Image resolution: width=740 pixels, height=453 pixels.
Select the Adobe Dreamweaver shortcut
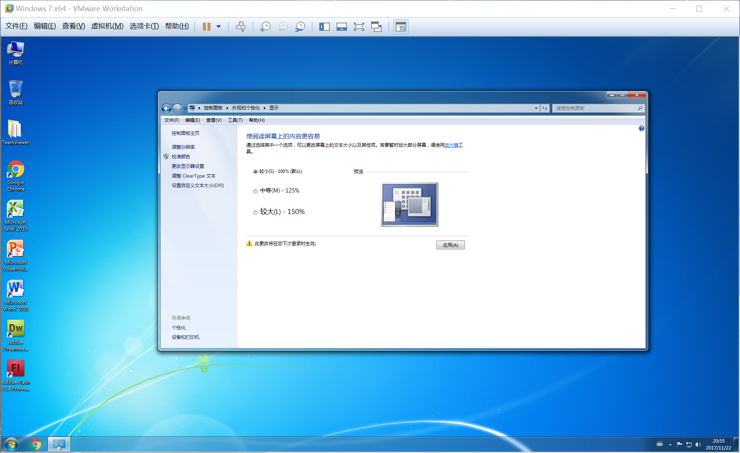15,335
